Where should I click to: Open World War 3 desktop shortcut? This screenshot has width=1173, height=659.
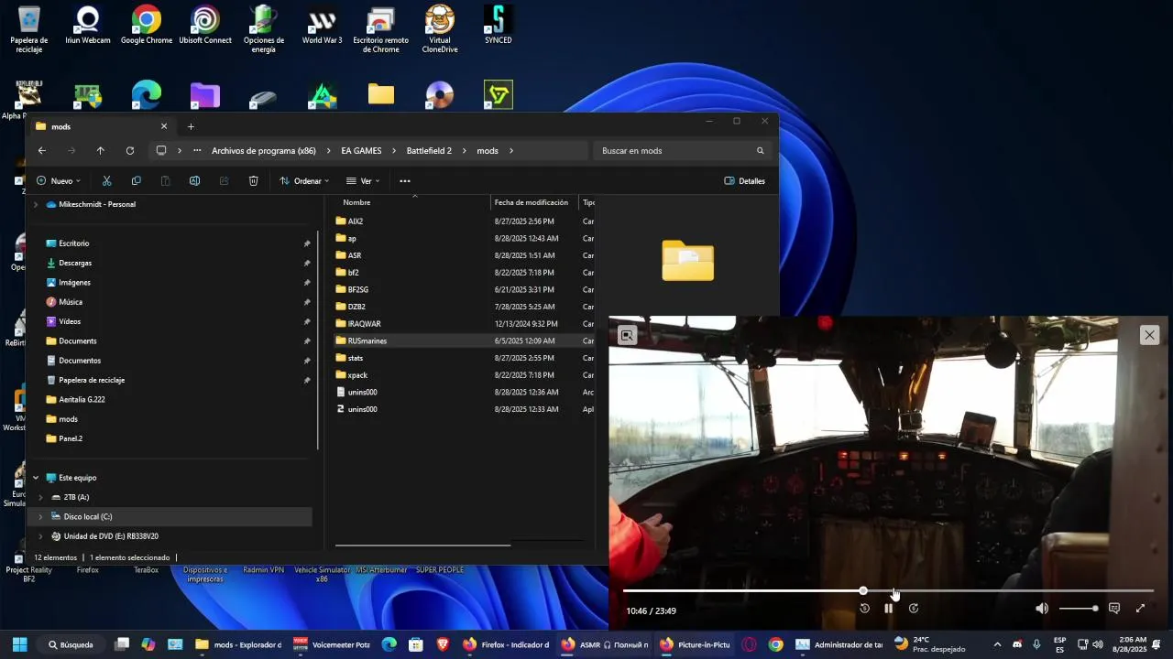[322, 25]
